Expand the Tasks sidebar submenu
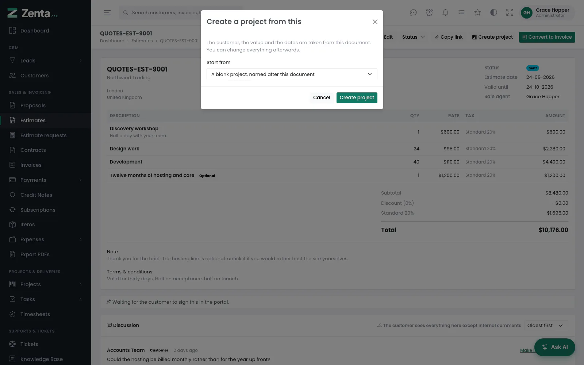 point(46,299)
